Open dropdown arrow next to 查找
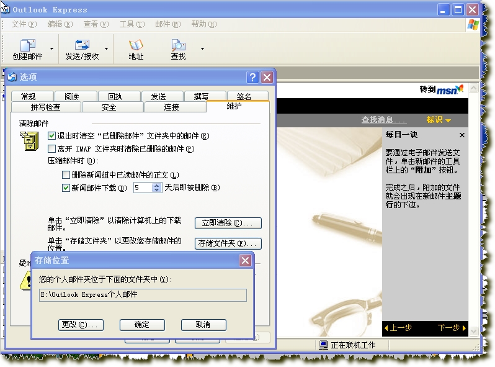 [202, 48]
